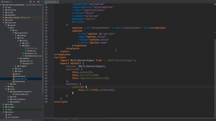This screenshot has width=216, height=121.
Task: Hide the Project tool window with minus icon
Action: [42, 2]
